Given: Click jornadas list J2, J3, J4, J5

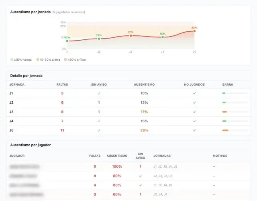Looking at the screenshot, I should click(x=163, y=176).
